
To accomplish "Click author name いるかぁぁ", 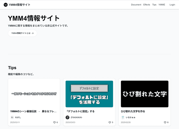I will (131, 117).
